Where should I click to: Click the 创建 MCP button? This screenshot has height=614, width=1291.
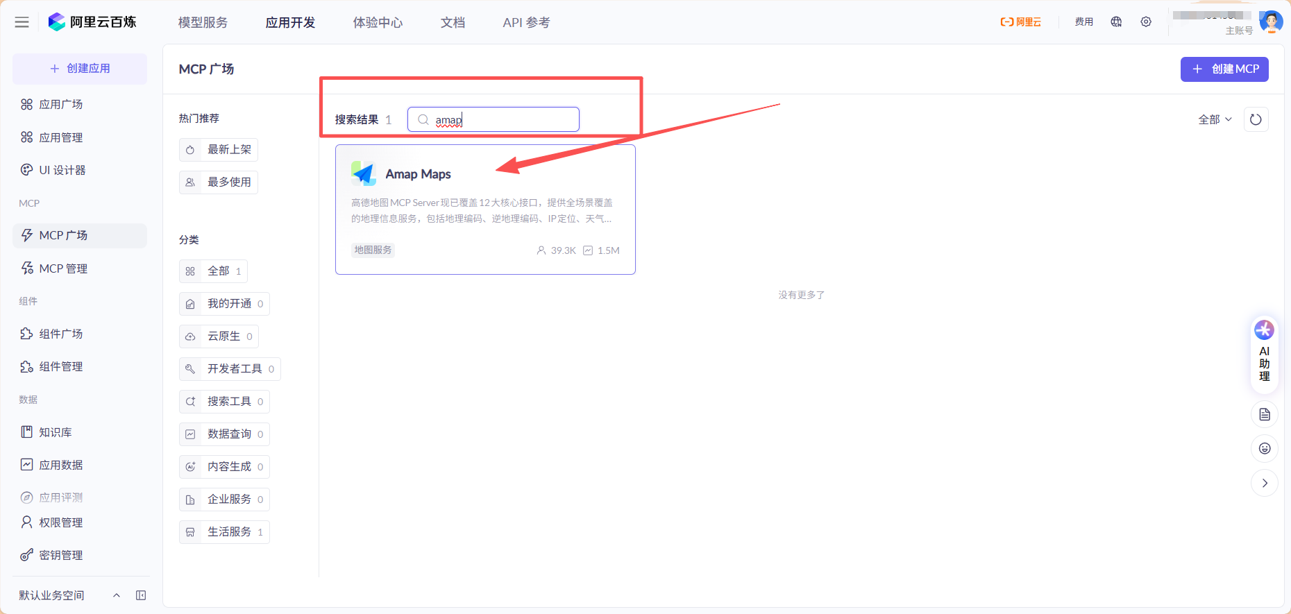(1224, 69)
